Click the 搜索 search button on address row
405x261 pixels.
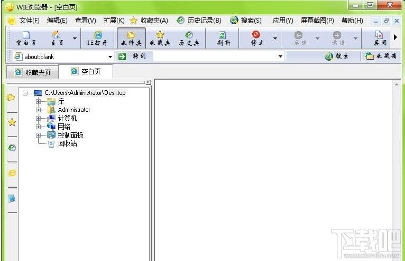coord(337,56)
